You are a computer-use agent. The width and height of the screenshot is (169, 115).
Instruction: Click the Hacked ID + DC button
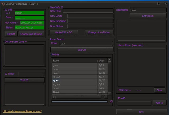tap(64, 32)
